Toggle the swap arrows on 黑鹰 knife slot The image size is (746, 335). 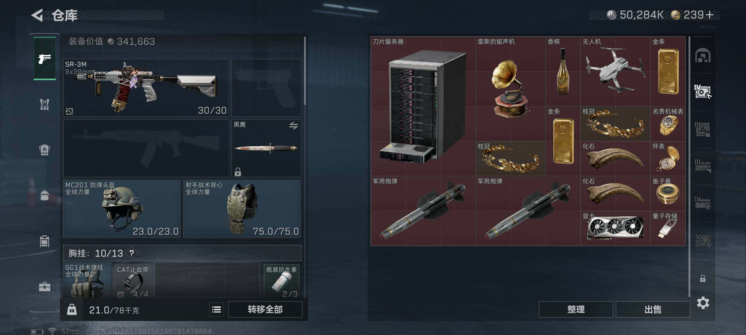(x=293, y=126)
